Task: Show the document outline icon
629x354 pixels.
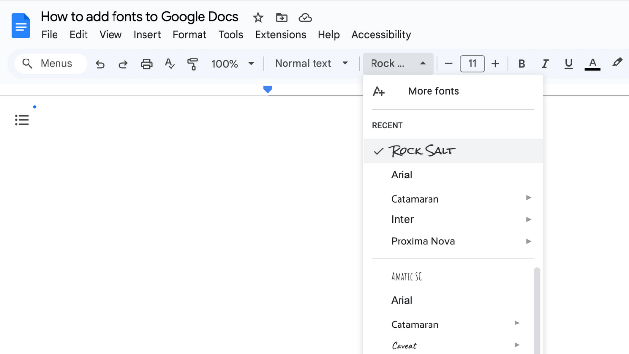Action: [22, 120]
